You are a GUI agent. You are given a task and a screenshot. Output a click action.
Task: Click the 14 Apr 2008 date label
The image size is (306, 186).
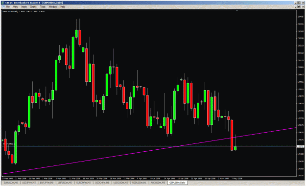169,178
